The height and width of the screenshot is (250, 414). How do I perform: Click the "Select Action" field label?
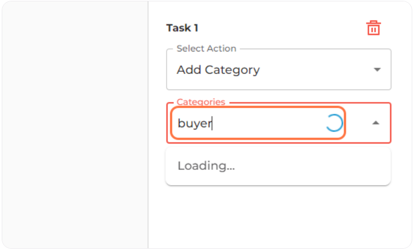coord(206,49)
